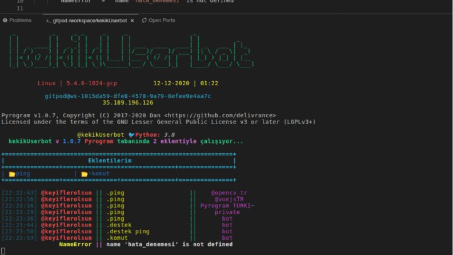Viewport: 453px width, 255px height.
Task: Click the '@opencv_tr' chat name
Action: (229, 193)
